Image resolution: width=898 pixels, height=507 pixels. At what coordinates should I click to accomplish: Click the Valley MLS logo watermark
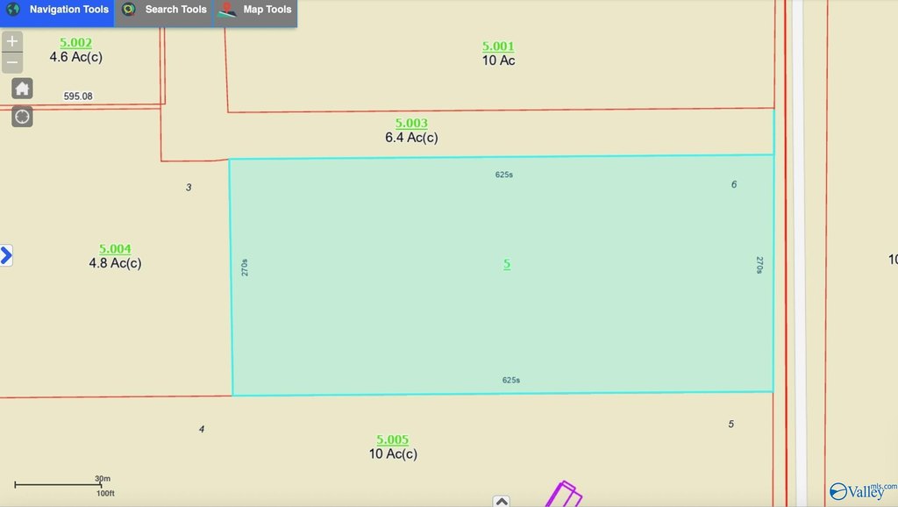coord(862,491)
